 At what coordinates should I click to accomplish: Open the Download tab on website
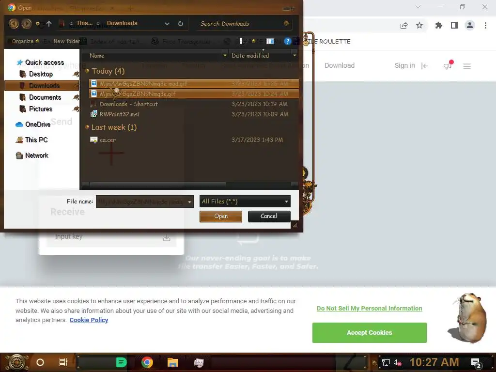[x=340, y=65]
